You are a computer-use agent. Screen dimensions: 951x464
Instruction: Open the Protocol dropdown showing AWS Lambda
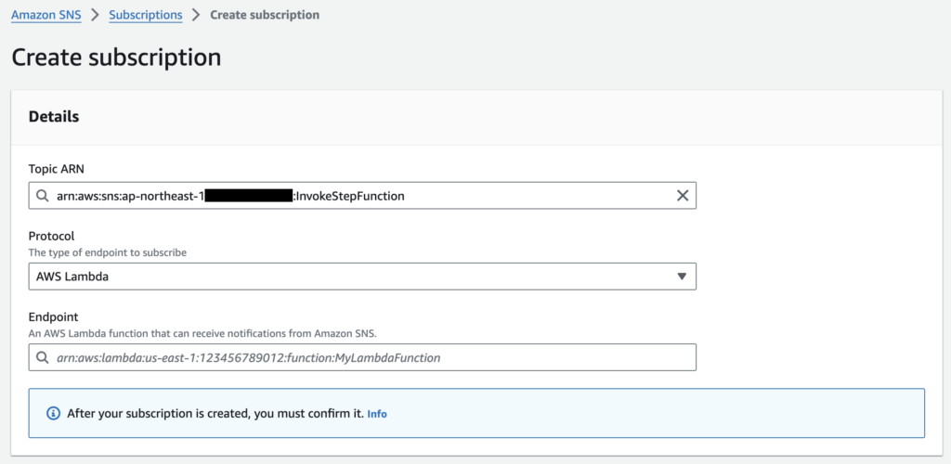(362, 277)
